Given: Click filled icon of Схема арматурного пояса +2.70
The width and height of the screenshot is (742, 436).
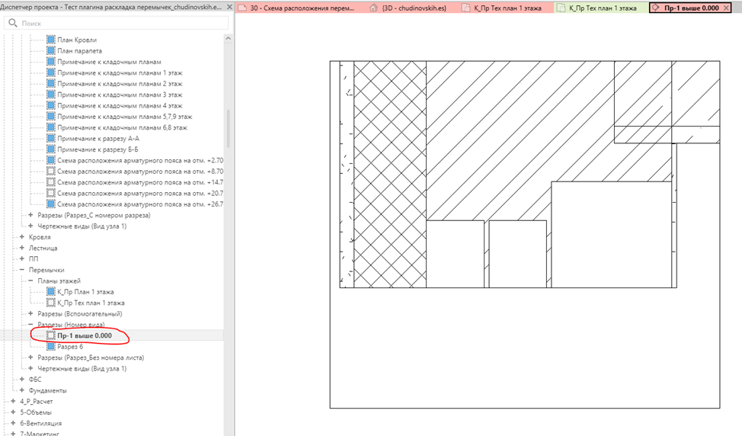Looking at the screenshot, I should pyautogui.click(x=50, y=160).
